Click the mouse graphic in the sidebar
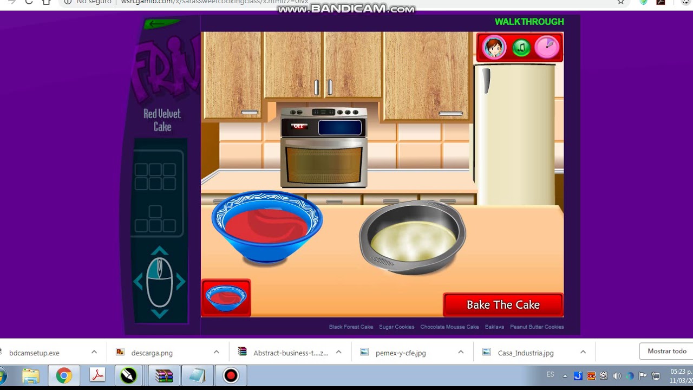This screenshot has height=390, width=693. coord(159,282)
